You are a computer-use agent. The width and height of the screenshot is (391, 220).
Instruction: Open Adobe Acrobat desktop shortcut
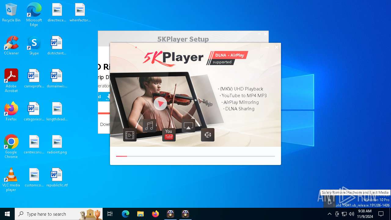[11, 81]
